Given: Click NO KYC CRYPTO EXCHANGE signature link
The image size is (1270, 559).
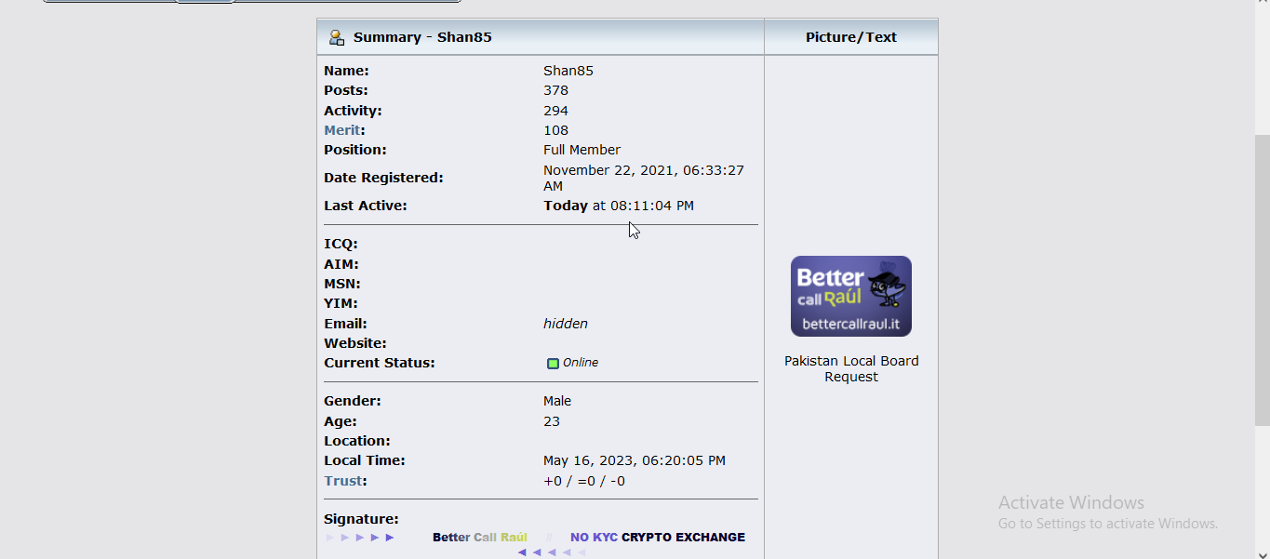Looking at the screenshot, I should tap(658, 538).
